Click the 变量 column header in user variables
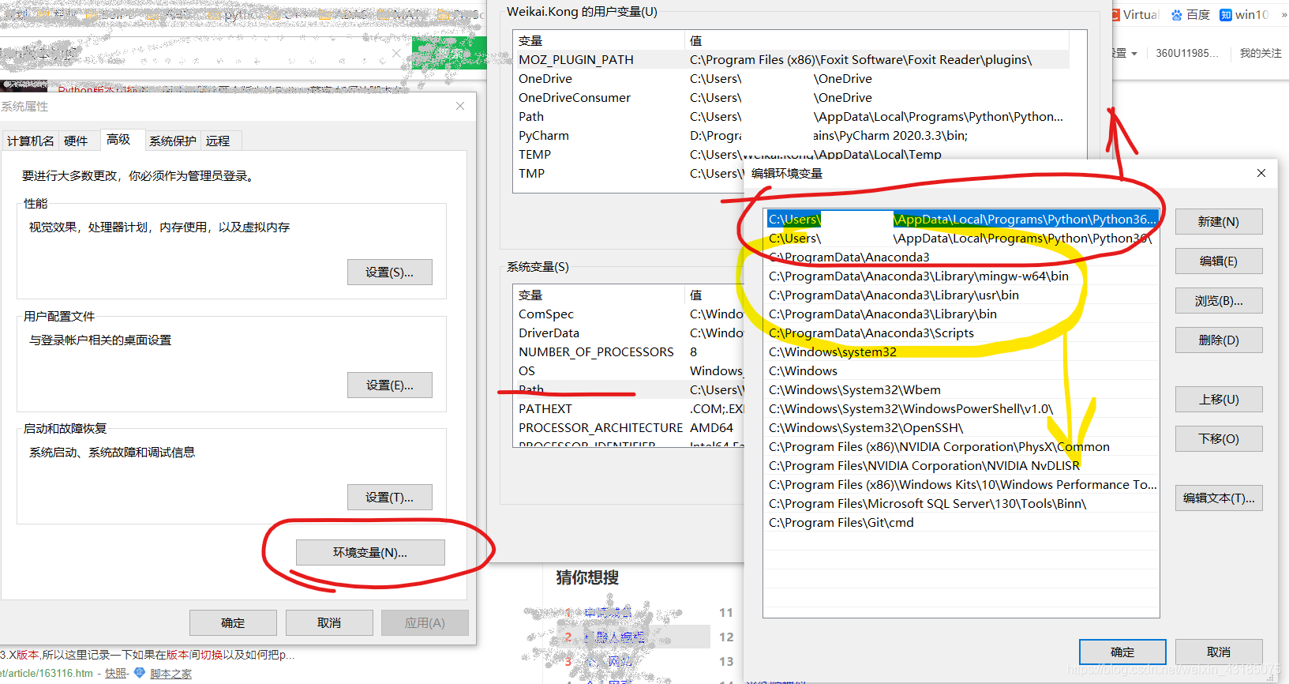This screenshot has width=1289, height=684. coord(599,40)
